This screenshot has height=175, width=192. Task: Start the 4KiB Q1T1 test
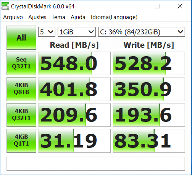pos(21,141)
